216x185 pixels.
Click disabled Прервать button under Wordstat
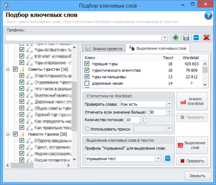192,117
